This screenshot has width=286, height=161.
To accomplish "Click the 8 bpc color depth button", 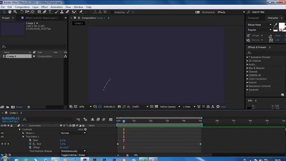I will coord(19,107).
